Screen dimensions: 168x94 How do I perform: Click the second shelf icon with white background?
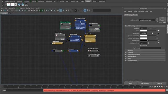[x=12, y=4]
